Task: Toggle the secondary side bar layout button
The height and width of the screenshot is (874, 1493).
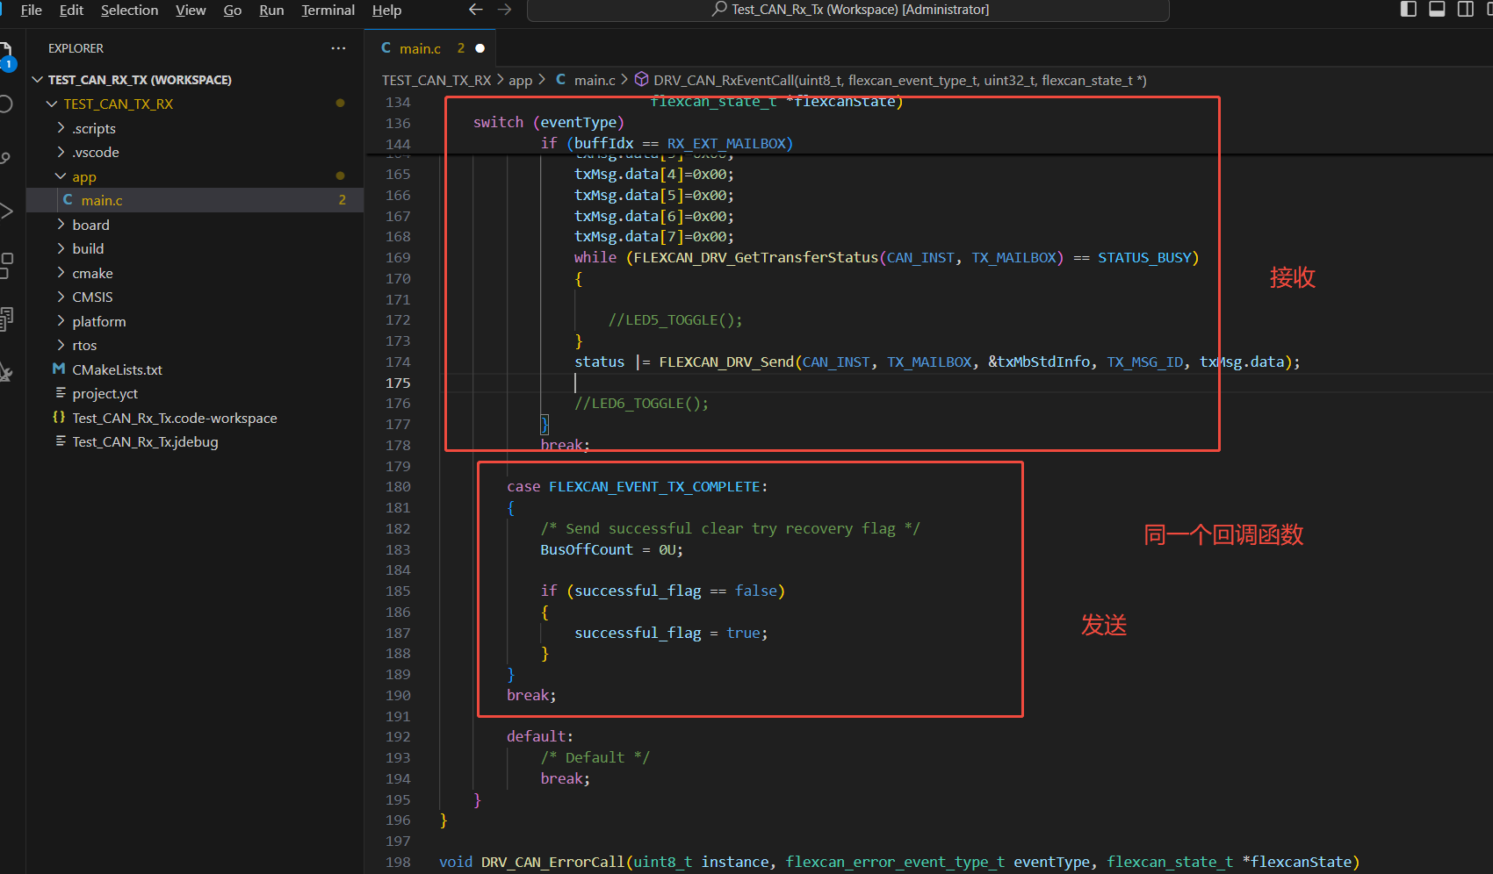Action: point(1465,10)
